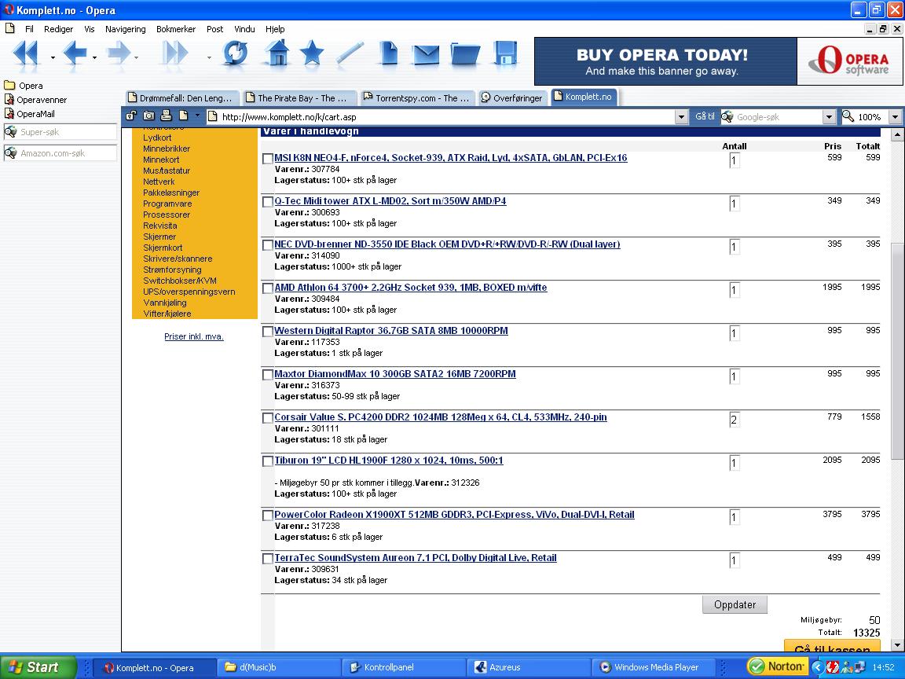Image resolution: width=905 pixels, height=679 pixels.
Task: Open the Navigering menu
Action: (x=125, y=29)
